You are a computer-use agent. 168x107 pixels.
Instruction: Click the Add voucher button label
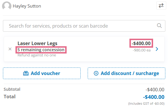tap(45, 73)
